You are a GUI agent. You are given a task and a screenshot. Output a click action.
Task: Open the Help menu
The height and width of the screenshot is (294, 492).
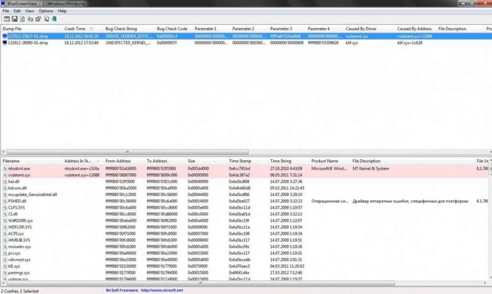(x=62, y=11)
